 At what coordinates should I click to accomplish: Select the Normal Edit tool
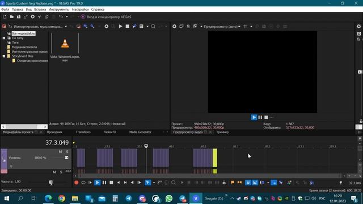pos(147,182)
